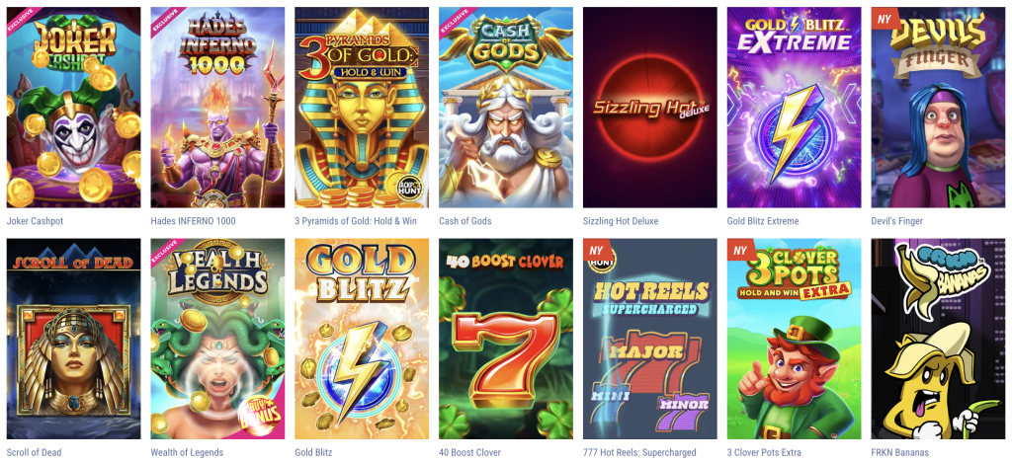Launch Hades Inferno 1000 game tile
The image size is (1012, 462).
217,107
